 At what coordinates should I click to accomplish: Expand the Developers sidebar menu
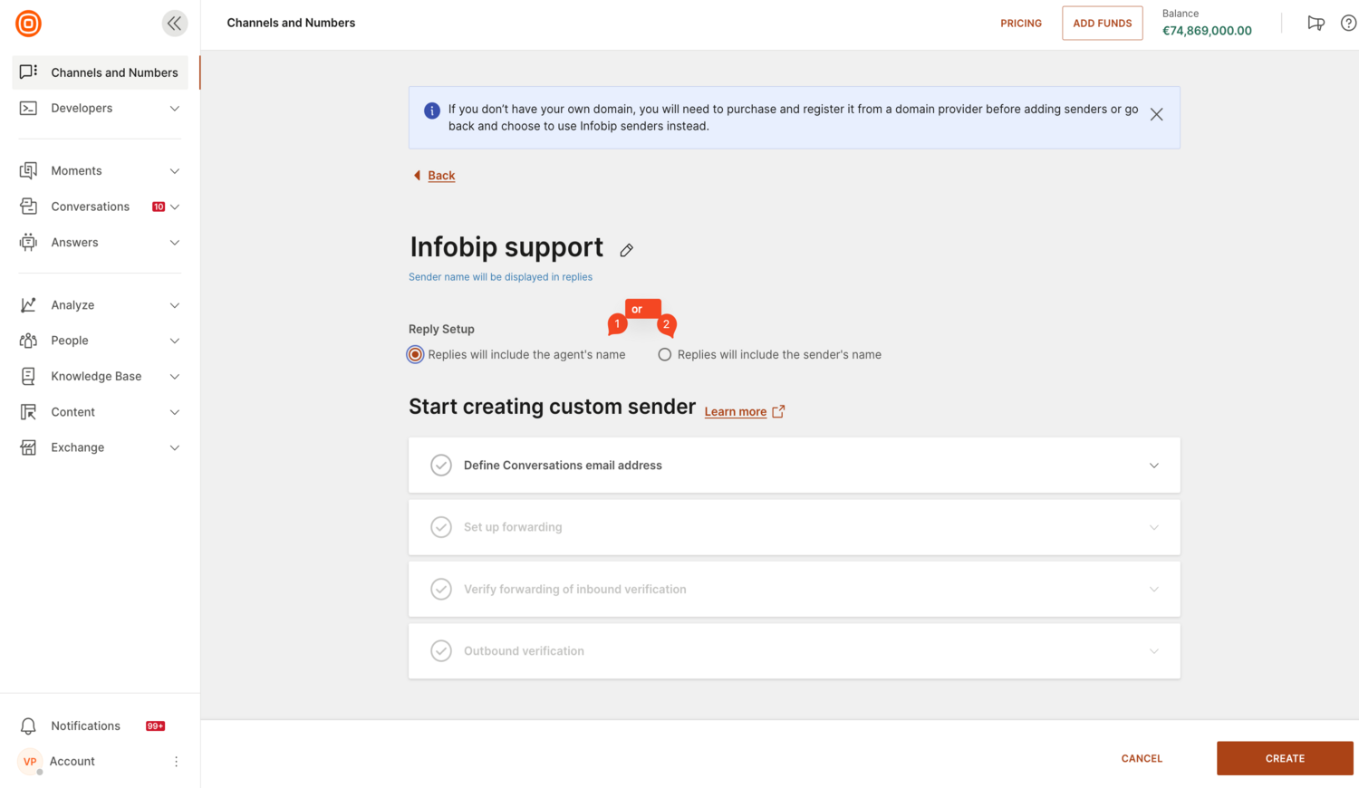[x=174, y=109]
